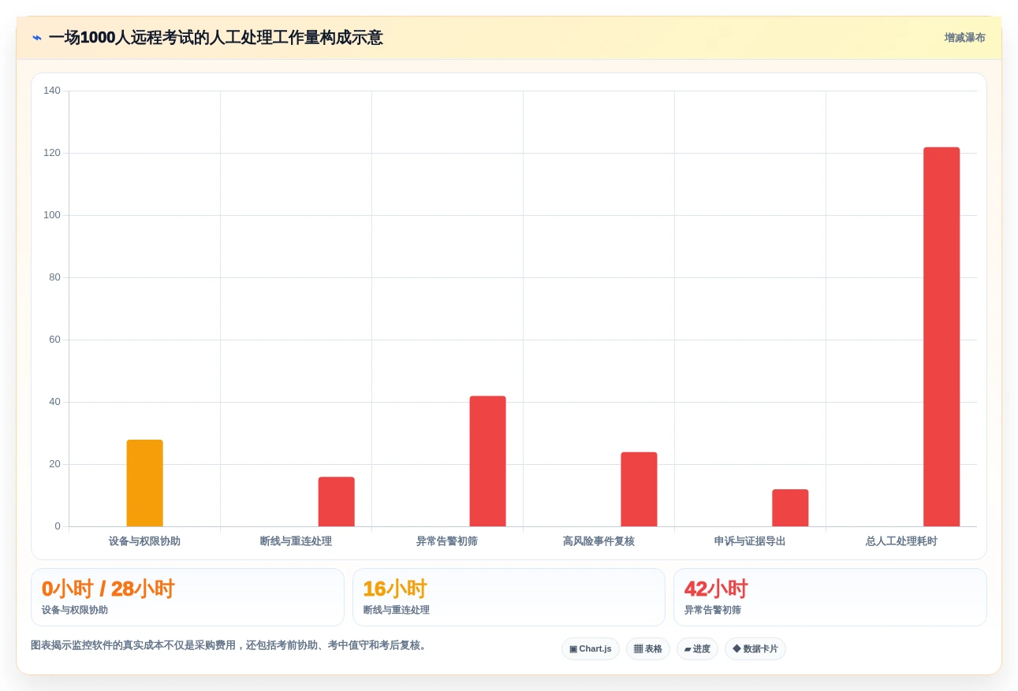Click the 40 y-axis tick label
This screenshot has width=1018, height=691.
[x=54, y=402]
